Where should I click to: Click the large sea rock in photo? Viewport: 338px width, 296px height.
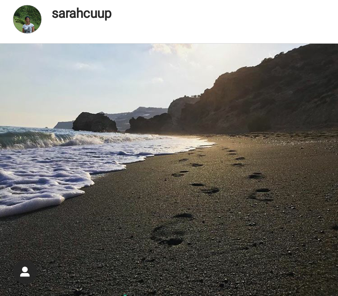tap(95, 122)
